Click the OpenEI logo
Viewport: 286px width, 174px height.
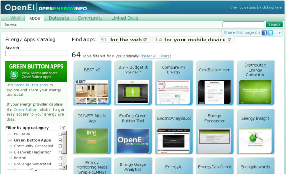20,8
